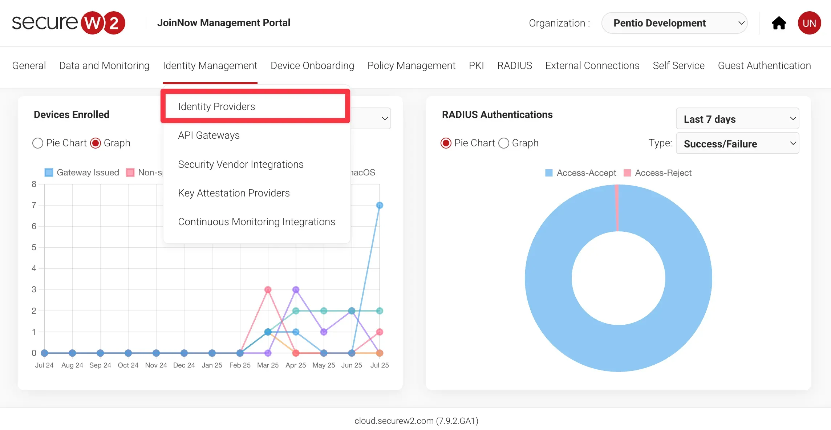The height and width of the screenshot is (430, 831).
Task: Select Graph radio for RADIUS Authentications
Action: [504, 143]
